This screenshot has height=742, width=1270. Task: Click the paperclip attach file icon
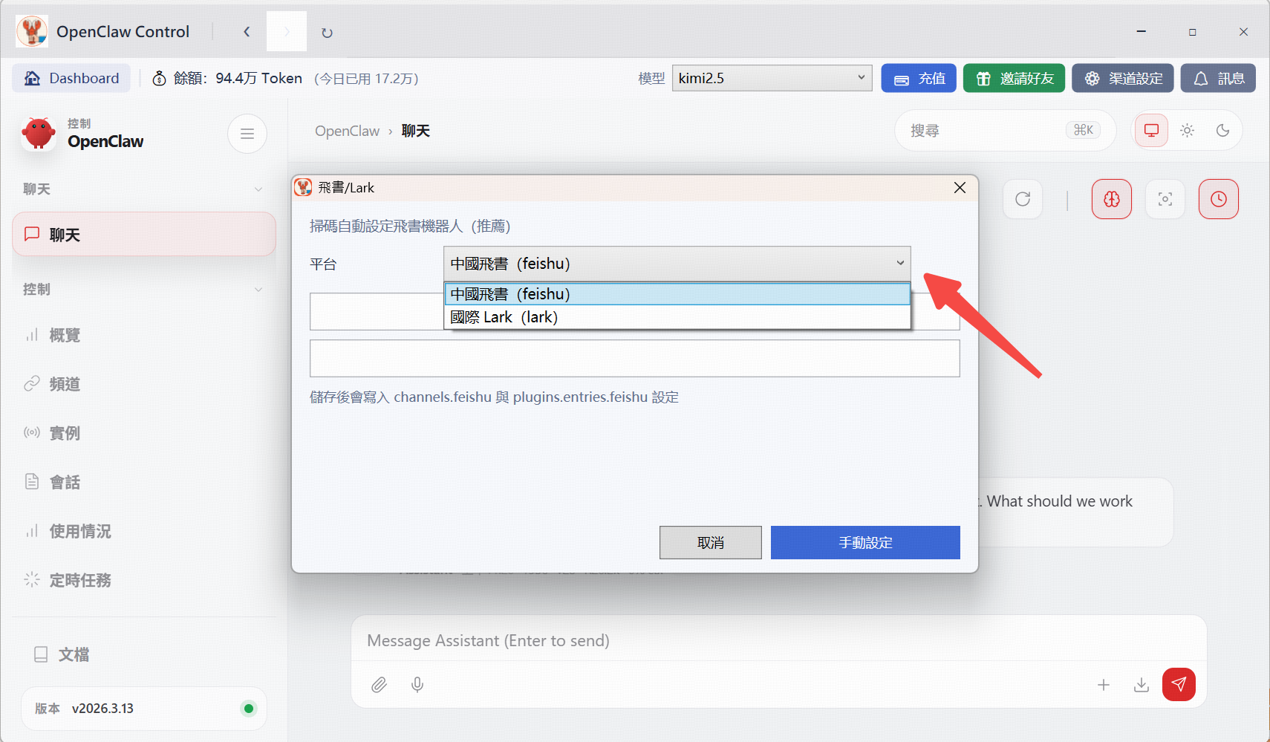[379, 684]
